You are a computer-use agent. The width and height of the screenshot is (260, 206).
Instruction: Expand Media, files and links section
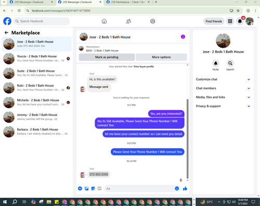point(223,97)
